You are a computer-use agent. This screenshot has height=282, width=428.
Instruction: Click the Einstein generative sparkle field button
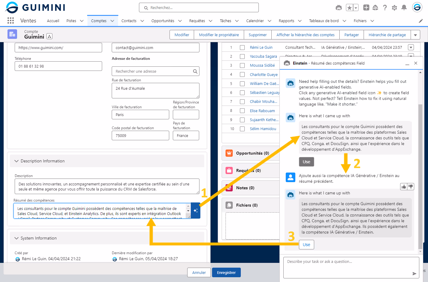(196, 211)
